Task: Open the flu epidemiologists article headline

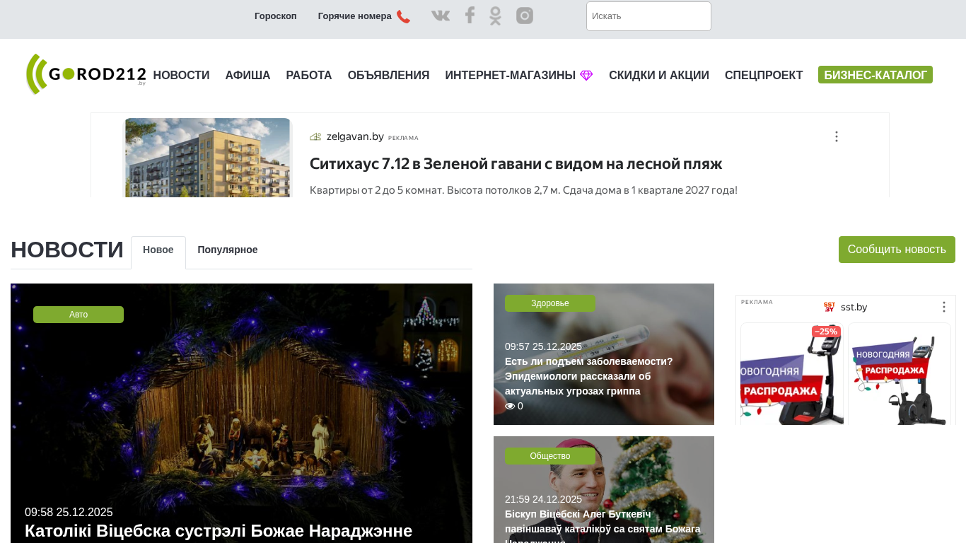Action: click(589, 376)
